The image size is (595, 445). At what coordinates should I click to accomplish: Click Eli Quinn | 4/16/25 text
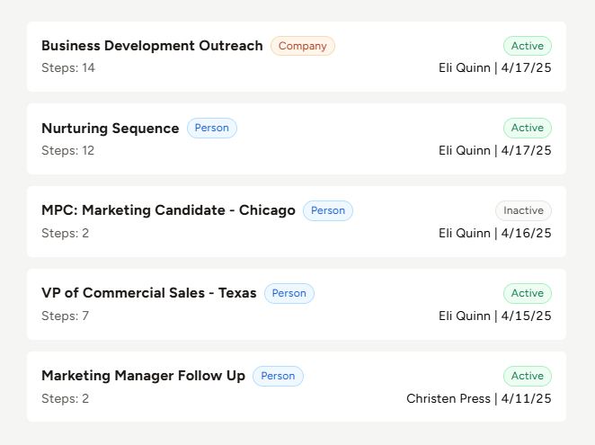pyautogui.click(x=495, y=233)
